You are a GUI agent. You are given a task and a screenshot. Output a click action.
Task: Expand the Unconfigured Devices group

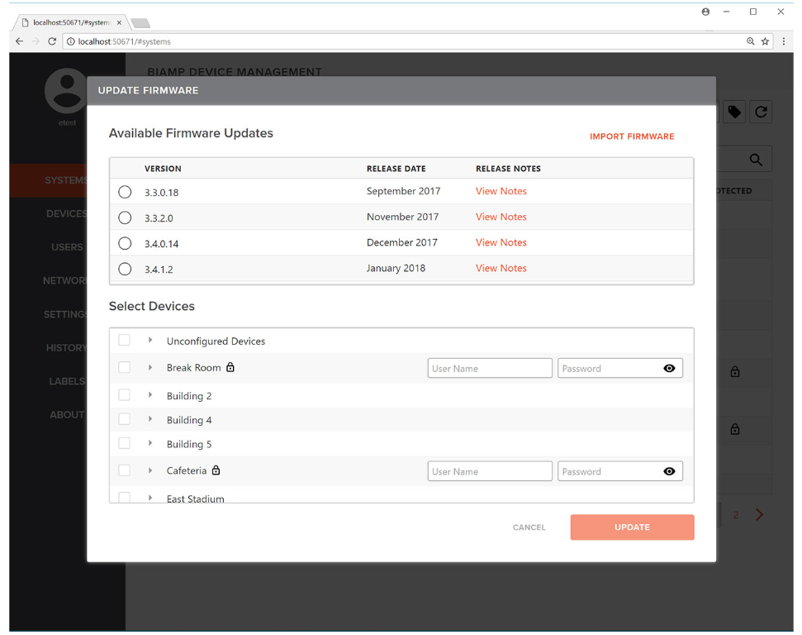(x=150, y=341)
